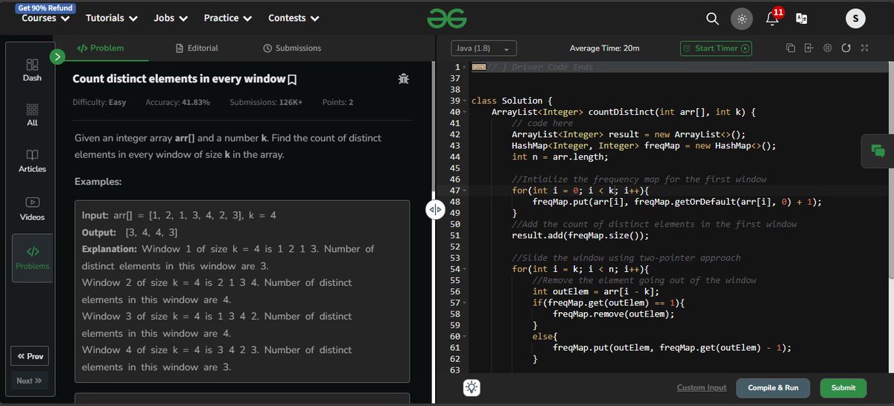Copy code using the copy icon
This screenshot has height=406, width=894.
[790, 48]
